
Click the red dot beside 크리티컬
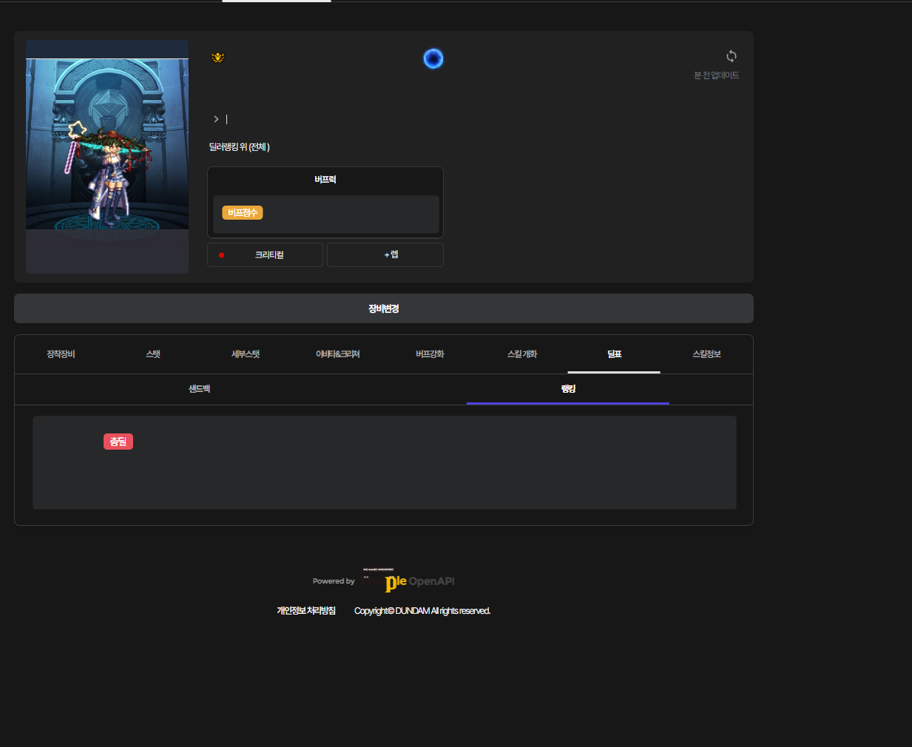point(221,255)
